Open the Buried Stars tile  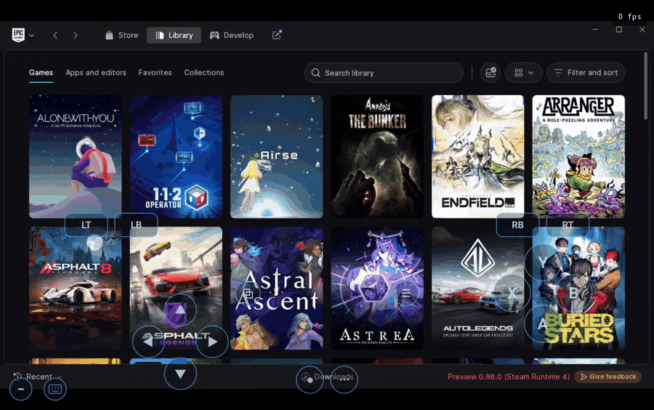click(578, 288)
